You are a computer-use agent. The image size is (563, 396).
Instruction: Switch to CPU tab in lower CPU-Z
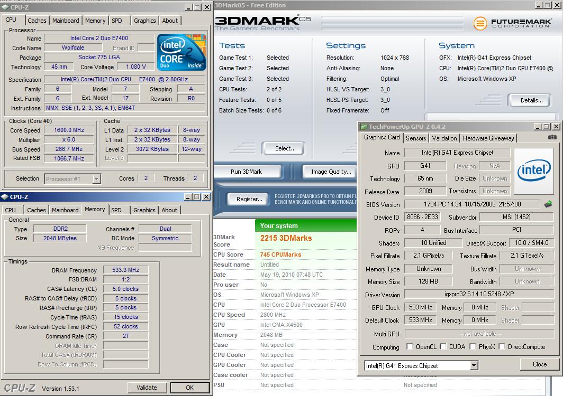click(11, 210)
